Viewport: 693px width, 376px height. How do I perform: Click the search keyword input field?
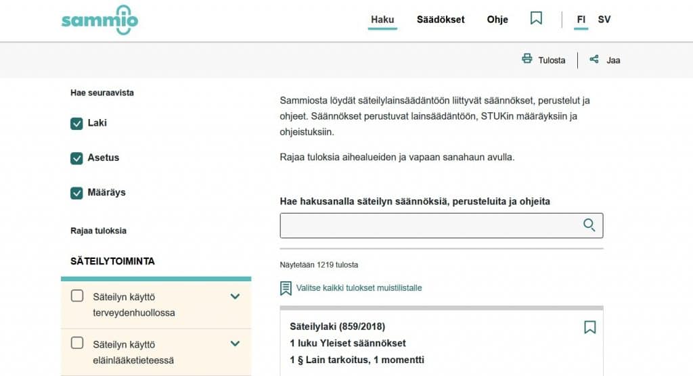coord(430,226)
